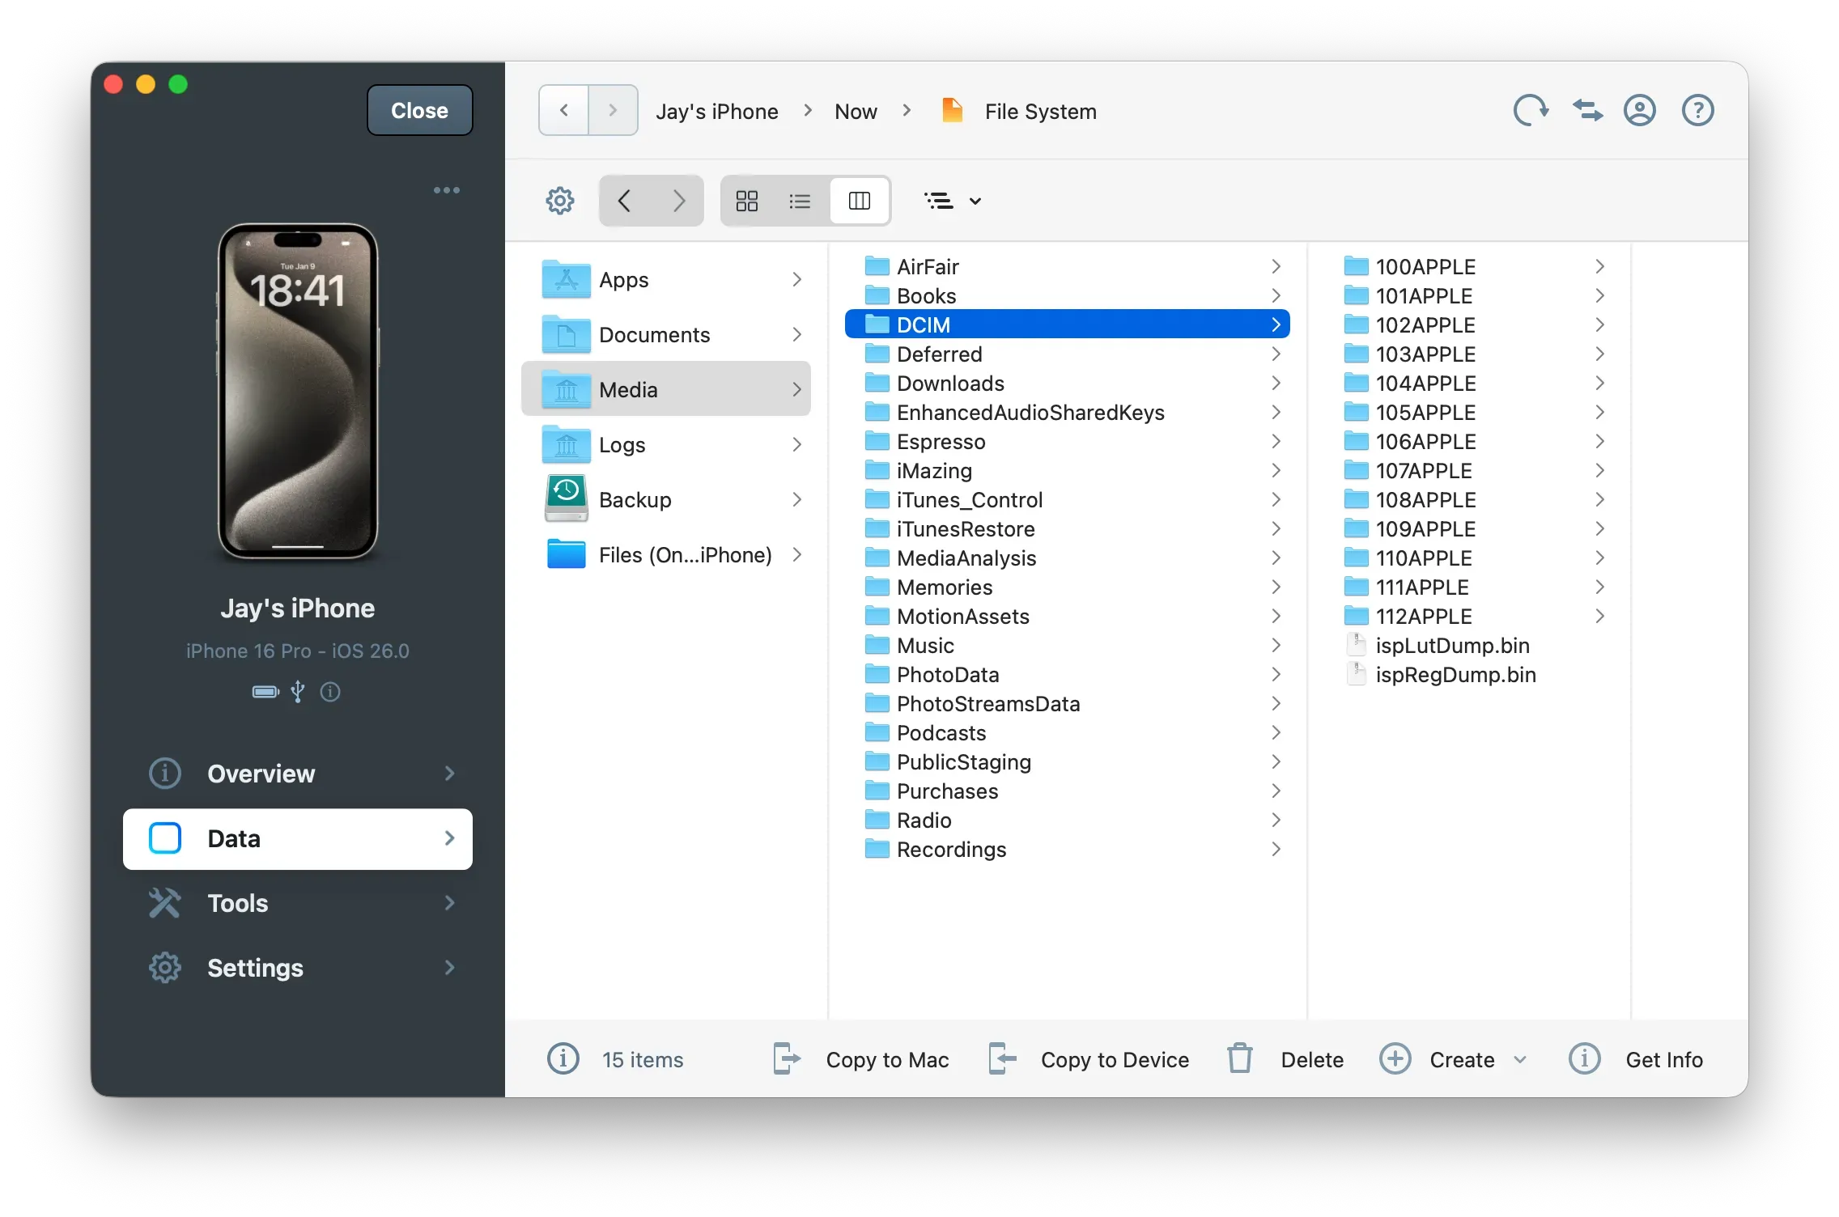Switch to list view
1839x1217 pixels.
point(800,201)
